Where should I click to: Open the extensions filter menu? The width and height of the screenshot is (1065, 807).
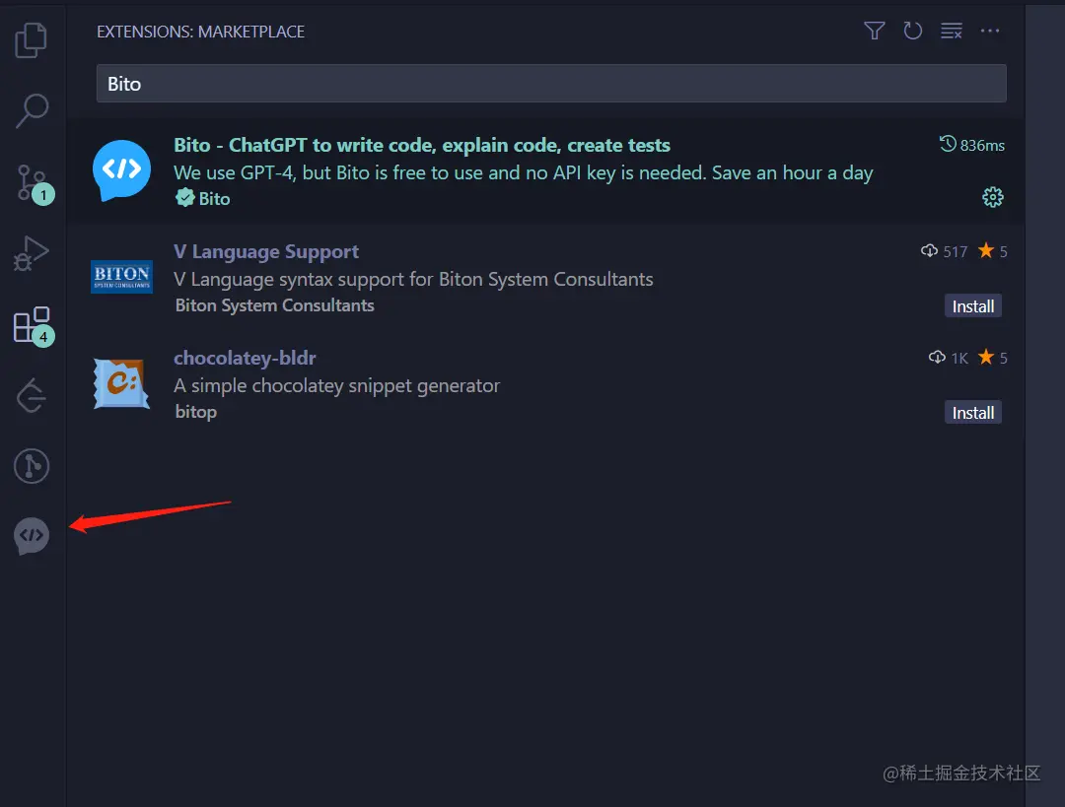[x=874, y=32]
